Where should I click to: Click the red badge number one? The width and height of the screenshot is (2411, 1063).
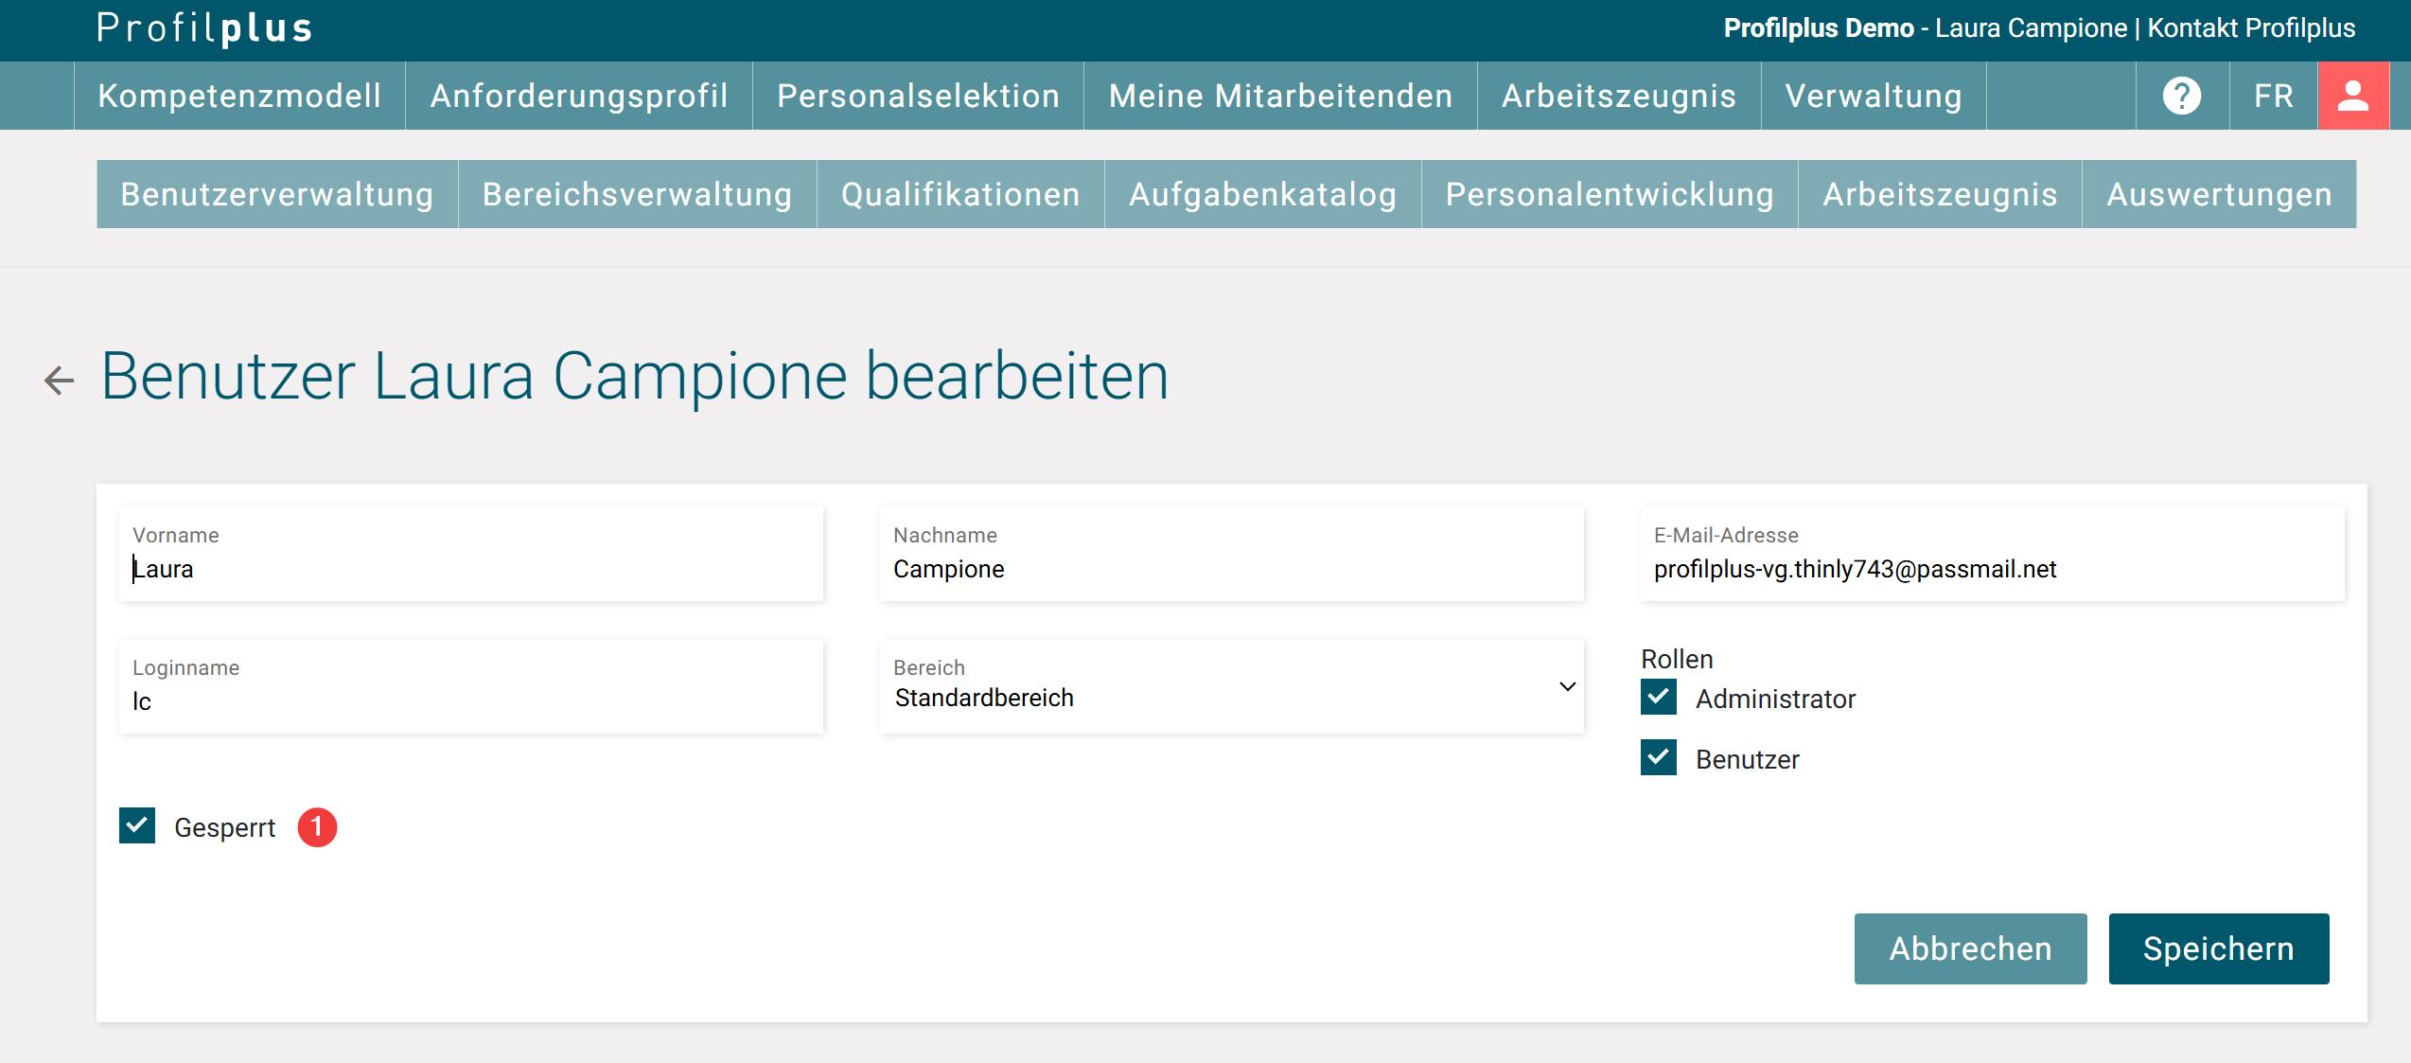[317, 827]
